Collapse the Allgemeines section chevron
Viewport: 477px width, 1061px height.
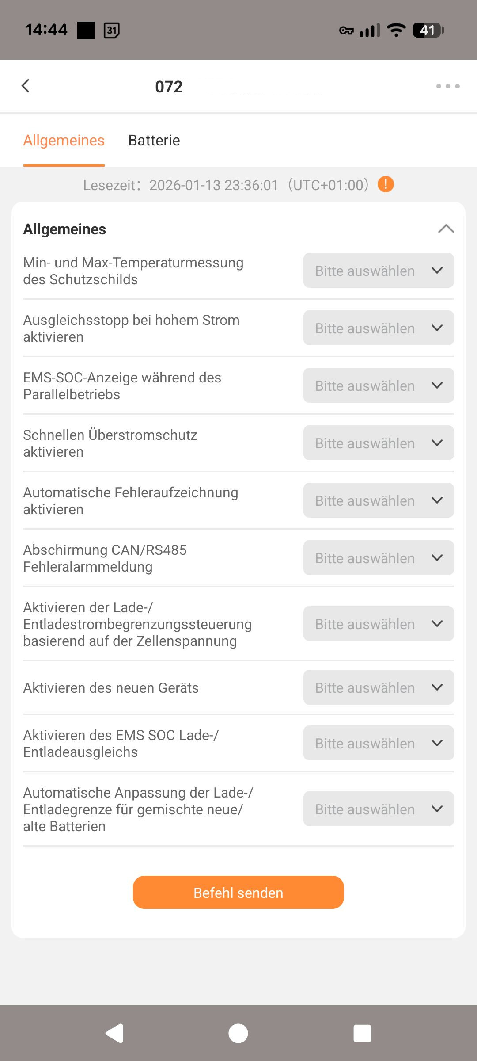[446, 229]
